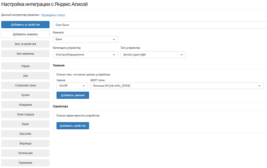Screen dimensions: 267x168
Task: Open the Бассейн room
Action: tap(26, 134)
